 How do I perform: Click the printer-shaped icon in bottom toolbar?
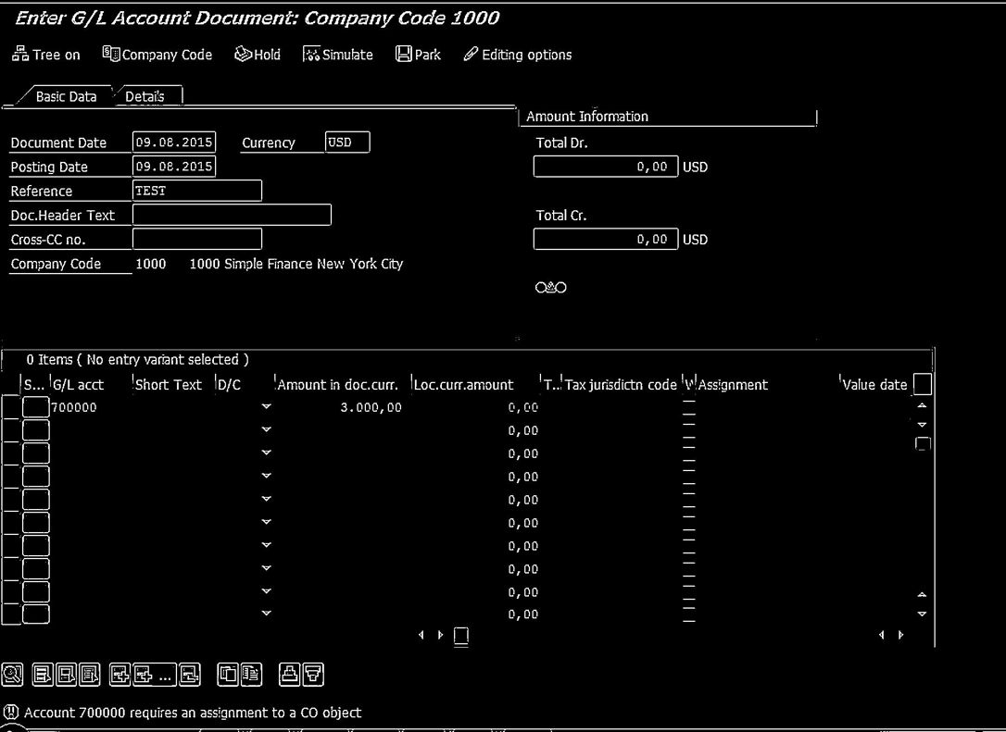[x=289, y=676]
